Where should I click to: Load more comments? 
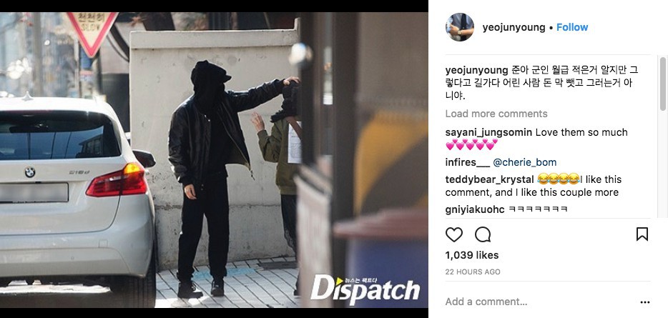(x=496, y=114)
